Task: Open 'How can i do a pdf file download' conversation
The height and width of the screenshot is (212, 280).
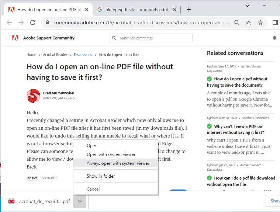Action: coord(241,181)
